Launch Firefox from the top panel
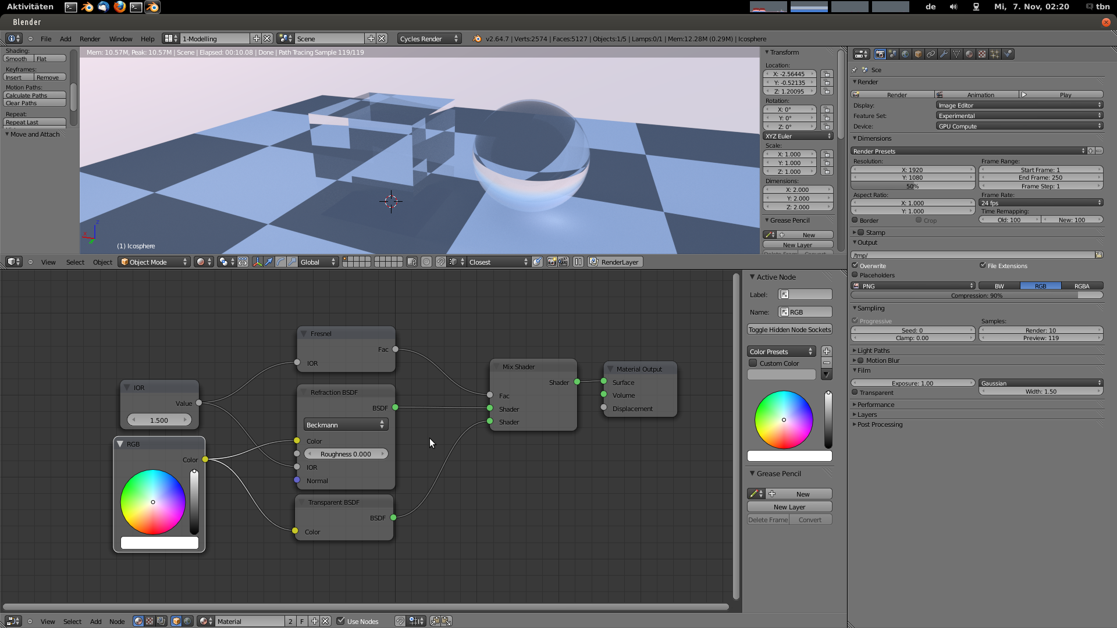Image resolution: width=1117 pixels, height=628 pixels. click(119, 7)
